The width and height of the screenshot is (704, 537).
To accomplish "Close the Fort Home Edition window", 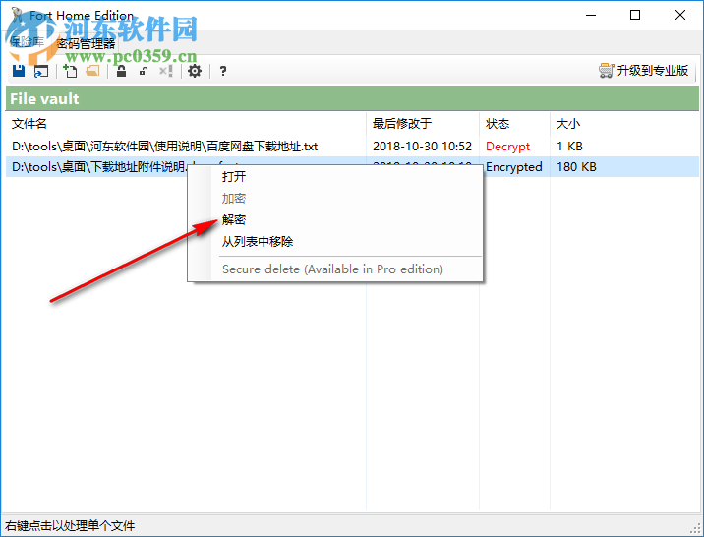I will (679, 16).
